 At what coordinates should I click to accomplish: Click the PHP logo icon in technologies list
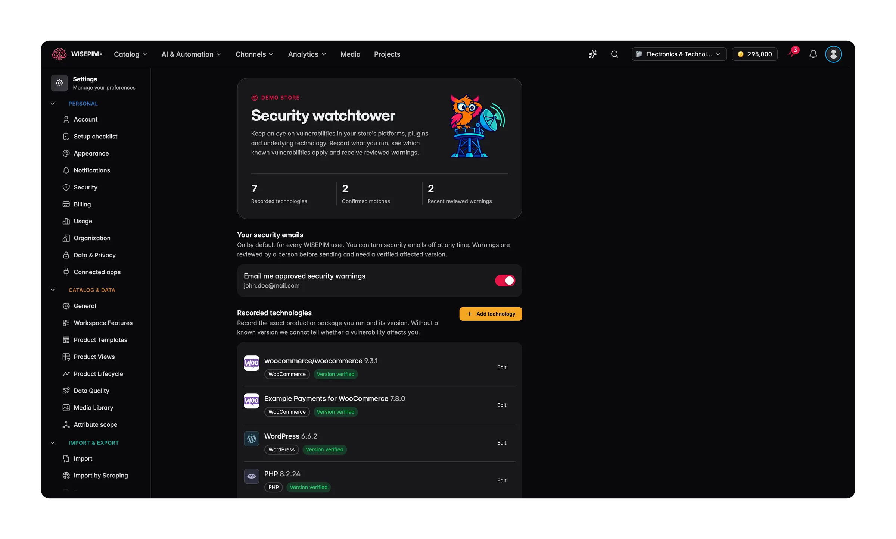pos(252,476)
